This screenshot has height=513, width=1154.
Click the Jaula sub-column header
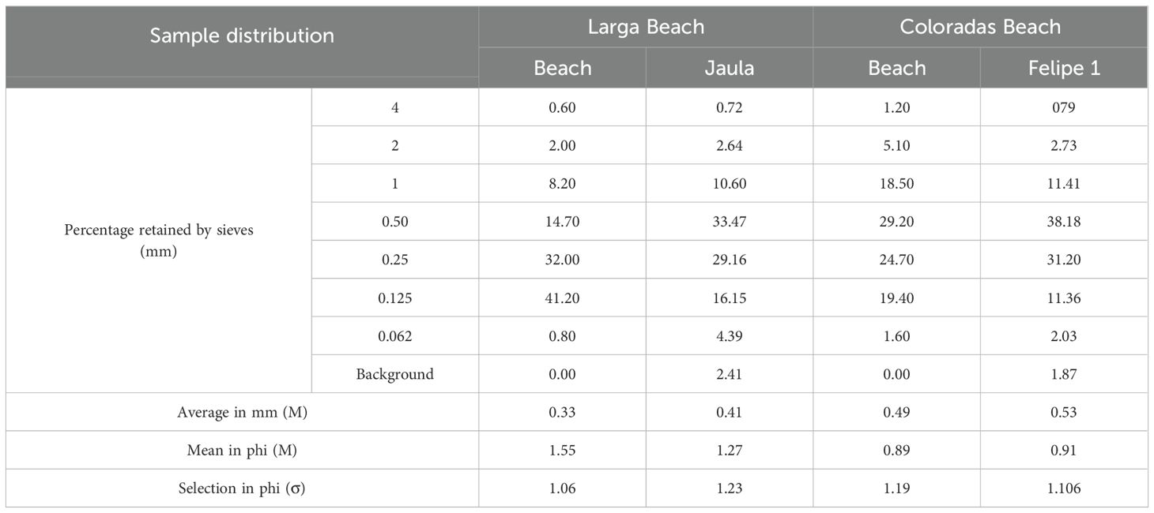click(729, 69)
